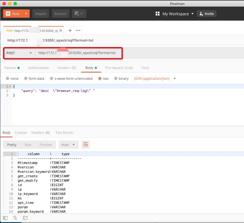Image resolution: width=244 pixels, height=223 pixels.
Task: Open the New button dropdown arrow
Action: pos(26,14)
